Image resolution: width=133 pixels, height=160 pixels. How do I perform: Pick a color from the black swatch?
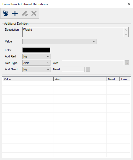pos(36,50)
